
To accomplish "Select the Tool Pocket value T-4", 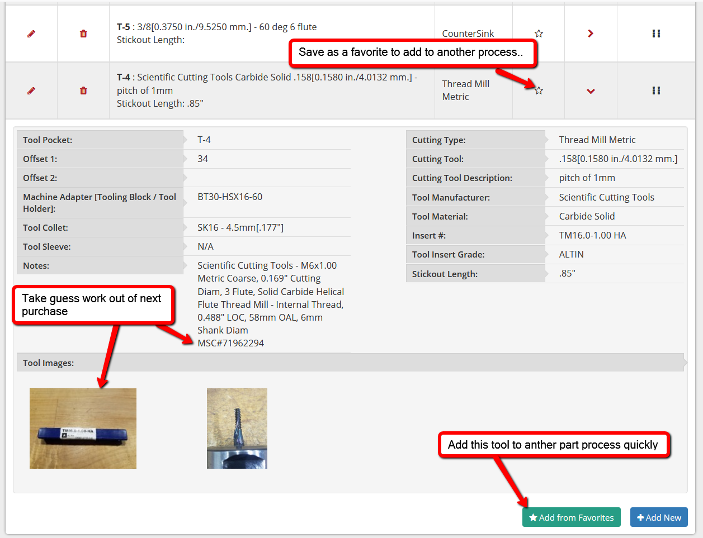I will [x=204, y=140].
